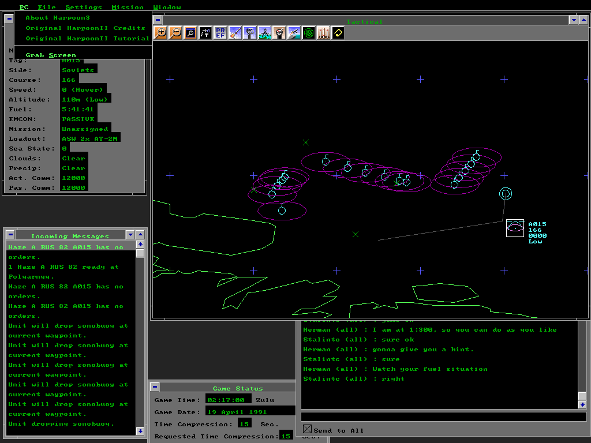Click the concentric circle waypoint marker

pos(506,194)
